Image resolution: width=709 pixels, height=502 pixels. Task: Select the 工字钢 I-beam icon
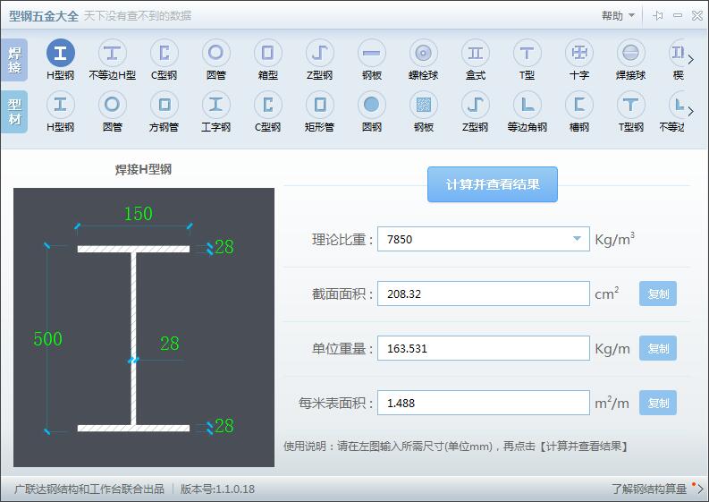point(215,105)
